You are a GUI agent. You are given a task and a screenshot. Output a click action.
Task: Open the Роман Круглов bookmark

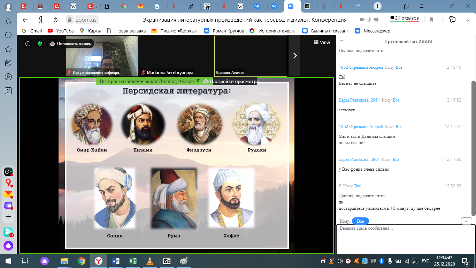pos(224,31)
